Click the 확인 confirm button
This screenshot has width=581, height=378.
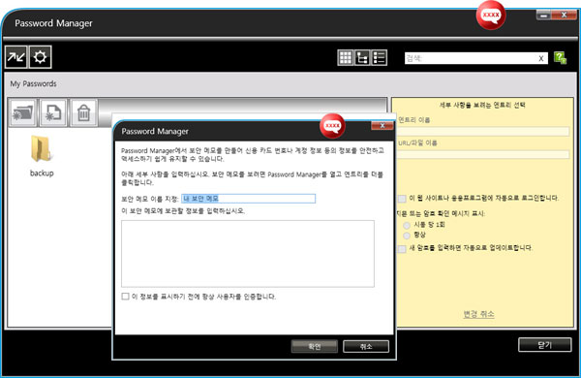[314, 346]
